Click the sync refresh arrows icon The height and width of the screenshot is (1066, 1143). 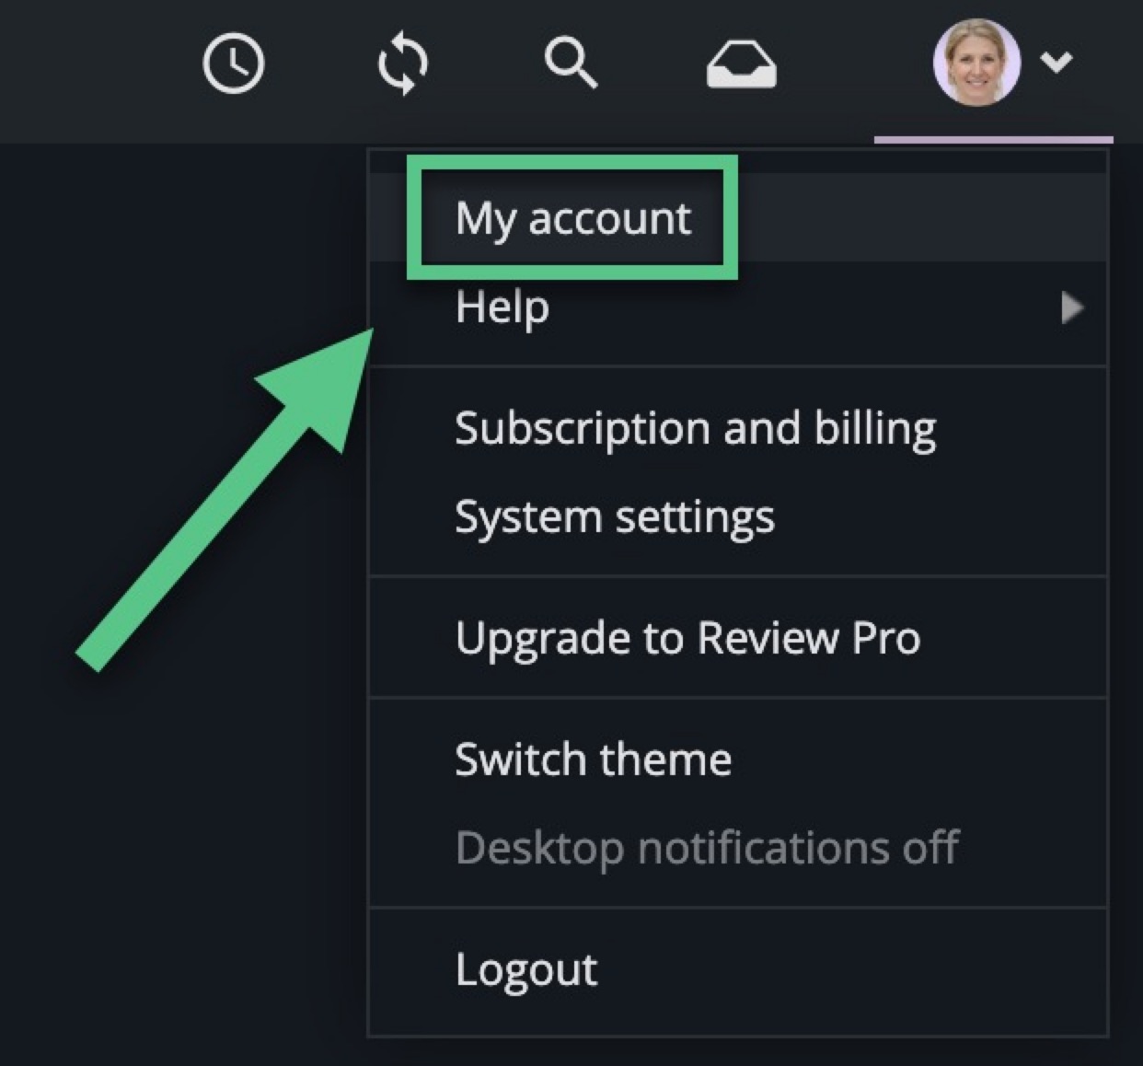coord(403,64)
